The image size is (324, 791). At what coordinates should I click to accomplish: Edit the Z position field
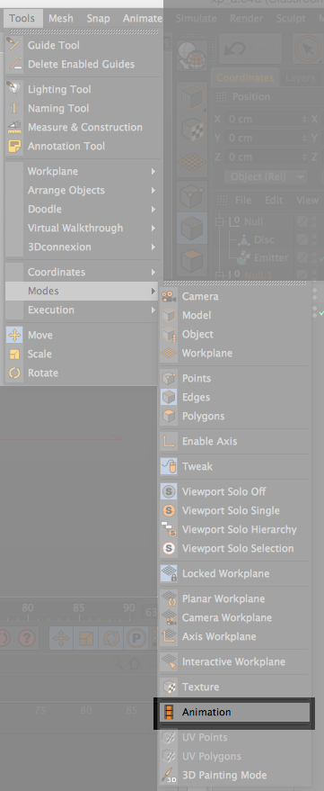pyautogui.click(x=267, y=157)
